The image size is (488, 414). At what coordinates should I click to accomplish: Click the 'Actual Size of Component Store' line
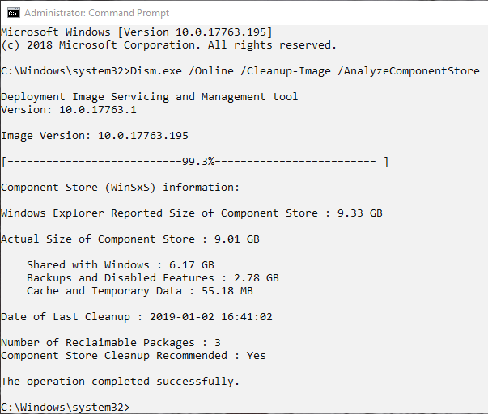tap(130, 239)
